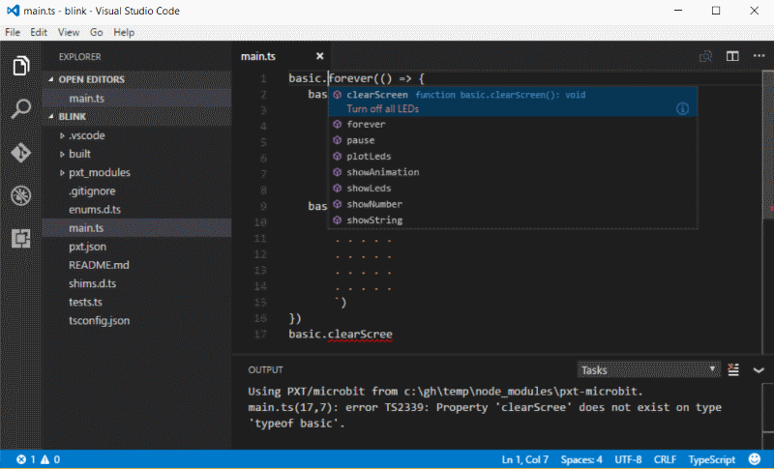Open the Tasks output channel dropdown
Screen dimensions: 774x469
[x=648, y=369]
